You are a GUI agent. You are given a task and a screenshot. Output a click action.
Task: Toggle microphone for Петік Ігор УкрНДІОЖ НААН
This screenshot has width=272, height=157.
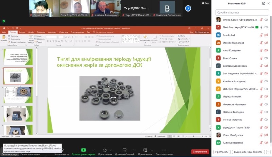point(261,27)
